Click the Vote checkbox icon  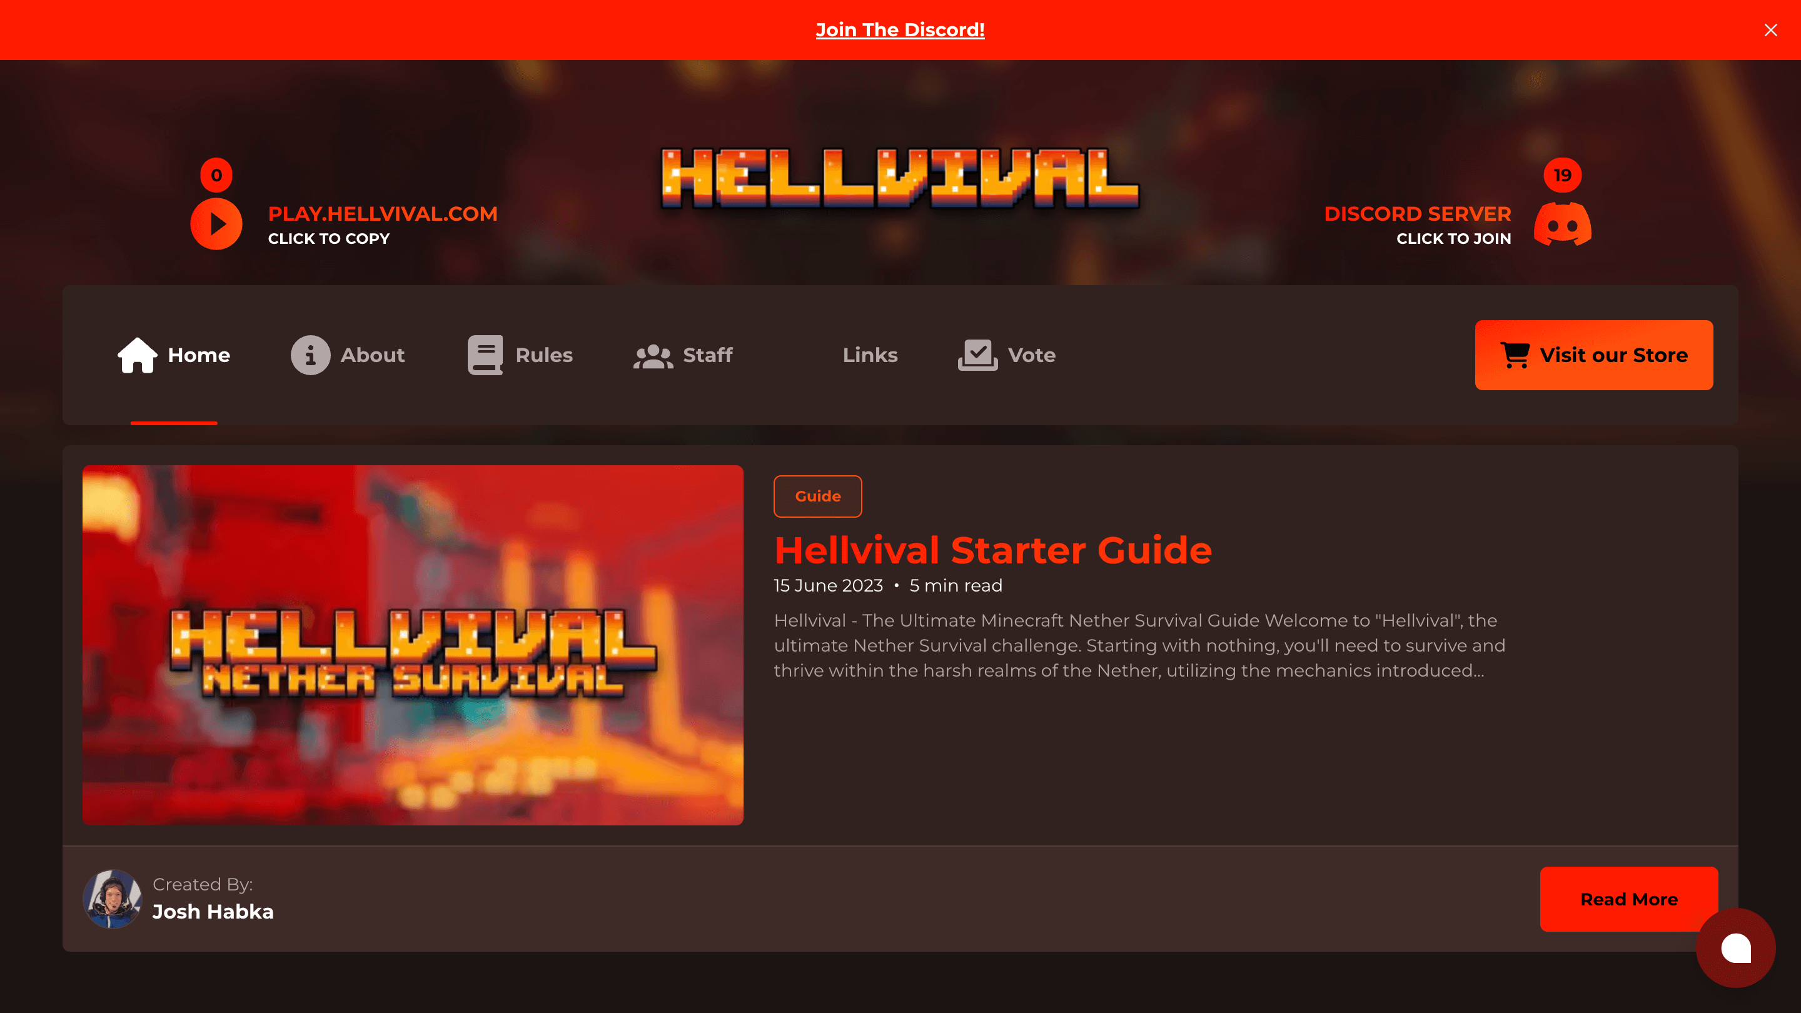point(977,355)
